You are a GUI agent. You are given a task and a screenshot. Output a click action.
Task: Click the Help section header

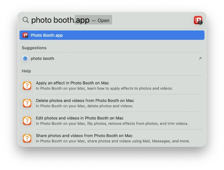click(26, 71)
